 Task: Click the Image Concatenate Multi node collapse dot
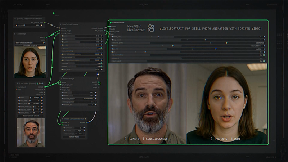pos(62,118)
